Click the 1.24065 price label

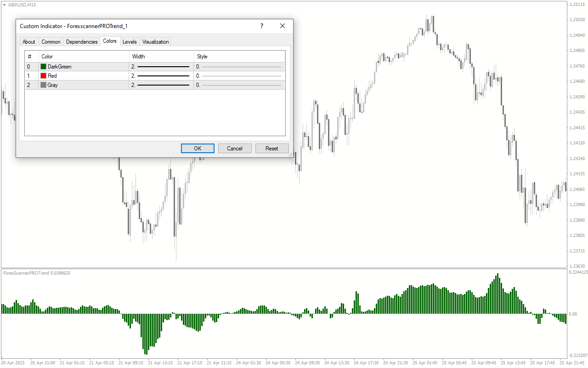pos(577,189)
